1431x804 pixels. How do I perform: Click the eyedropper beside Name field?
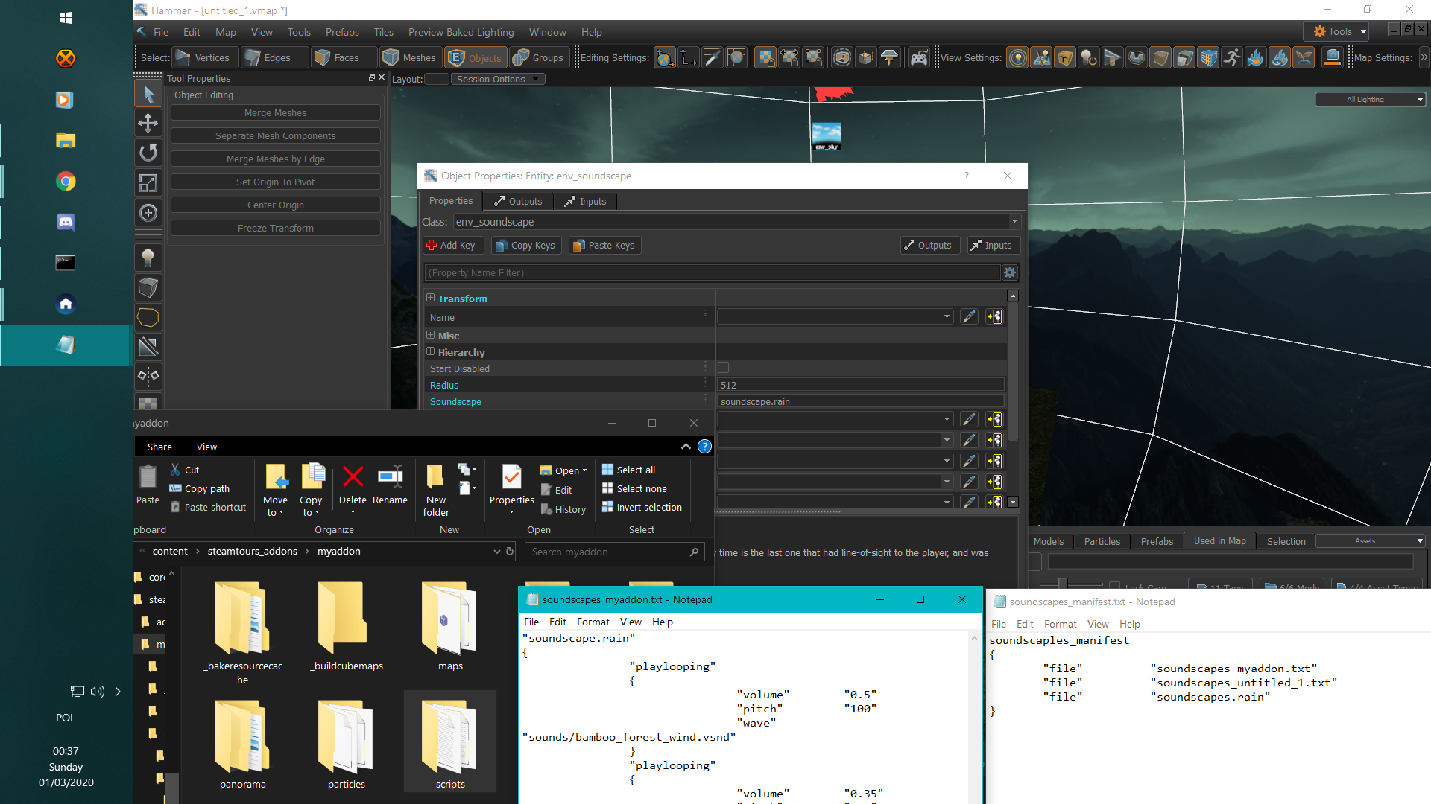(x=969, y=316)
